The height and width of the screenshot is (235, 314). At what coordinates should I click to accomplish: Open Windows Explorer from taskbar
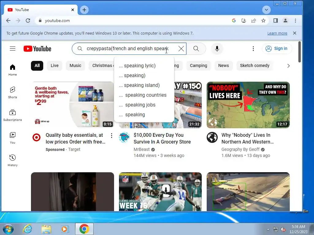46,229
